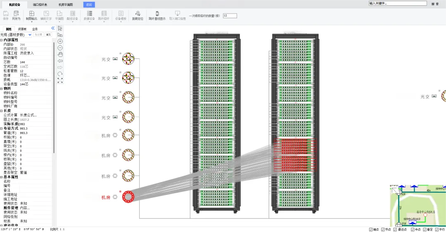Click the 另存为 (Save As) toolbar icon
Screen dimensions: 446x232
[16, 15]
